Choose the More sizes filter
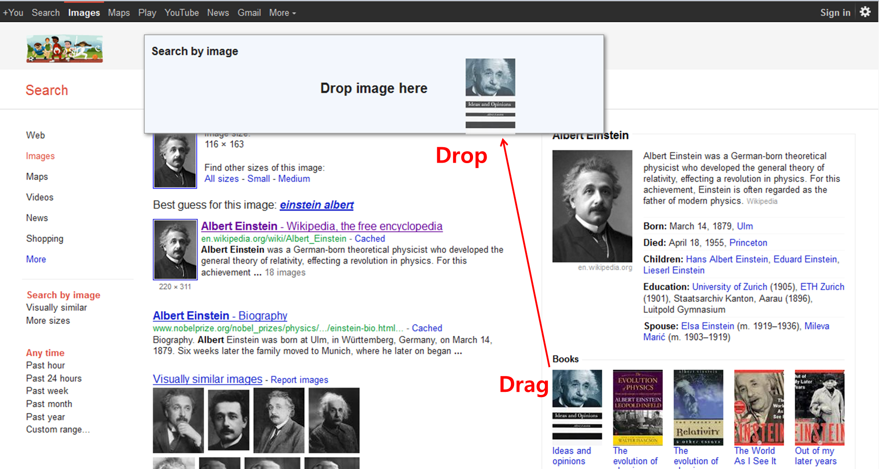879x469 pixels. point(48,321)
